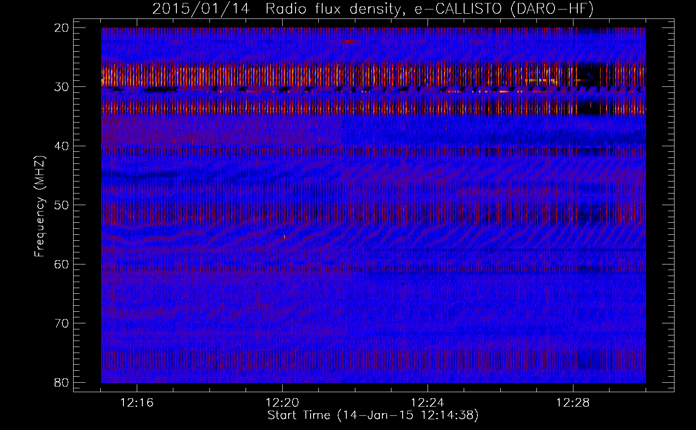Click the 'Frequency (MHZ)' axis label

point(40,206)
